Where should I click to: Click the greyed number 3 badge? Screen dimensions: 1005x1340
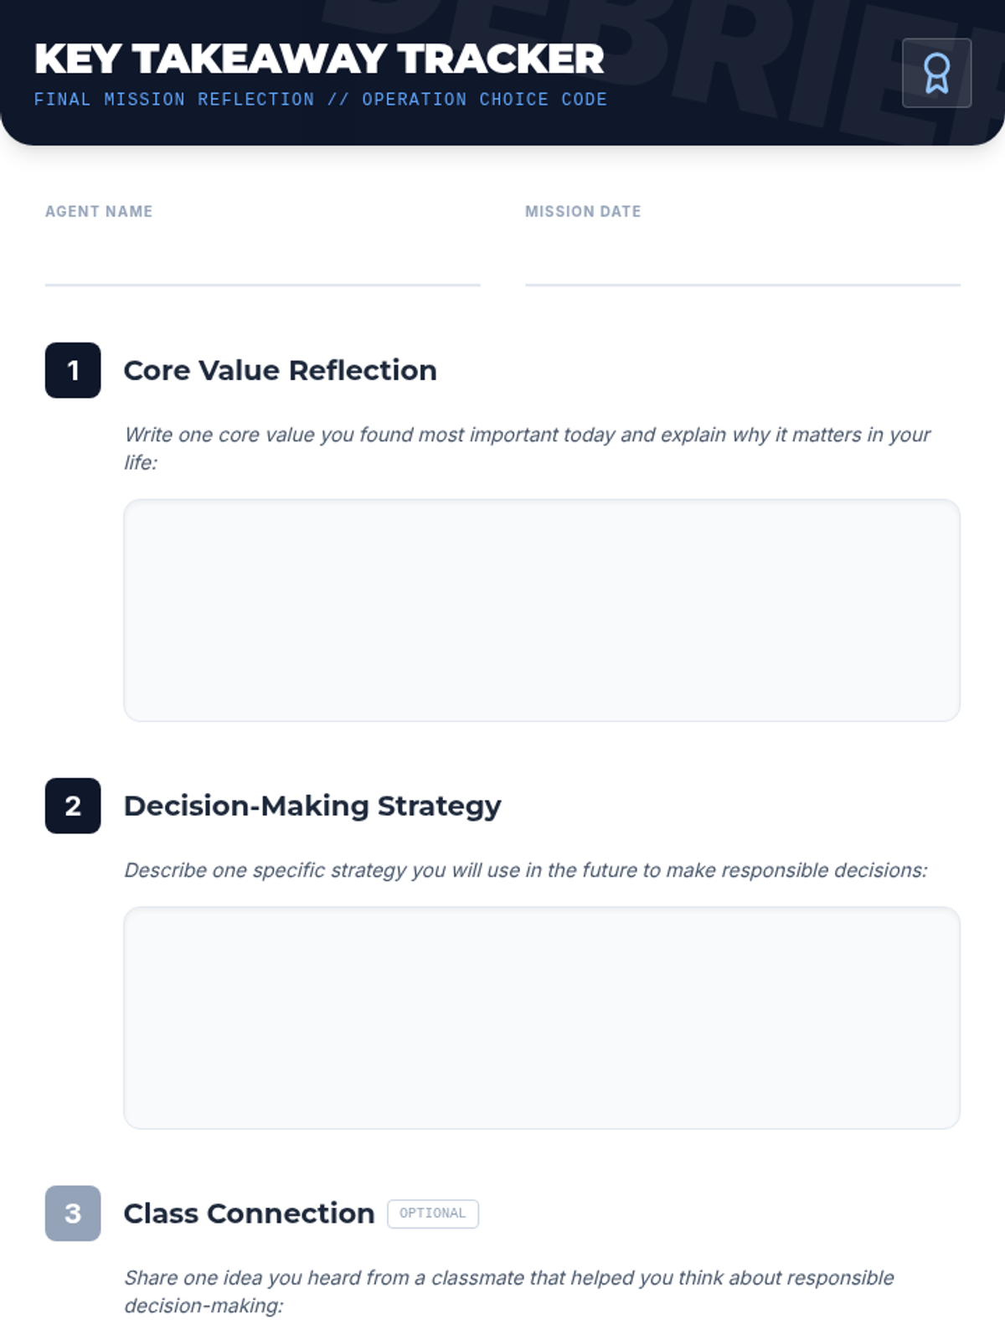pos(73,1213)
